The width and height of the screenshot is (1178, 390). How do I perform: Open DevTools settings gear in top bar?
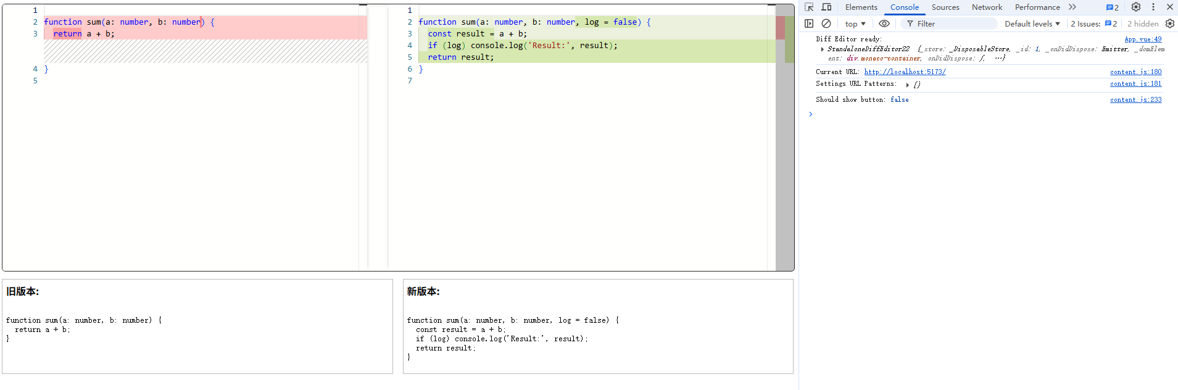(1136, 7)
